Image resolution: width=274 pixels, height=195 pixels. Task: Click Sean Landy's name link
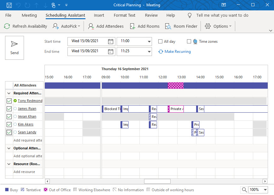click(27, 132)
